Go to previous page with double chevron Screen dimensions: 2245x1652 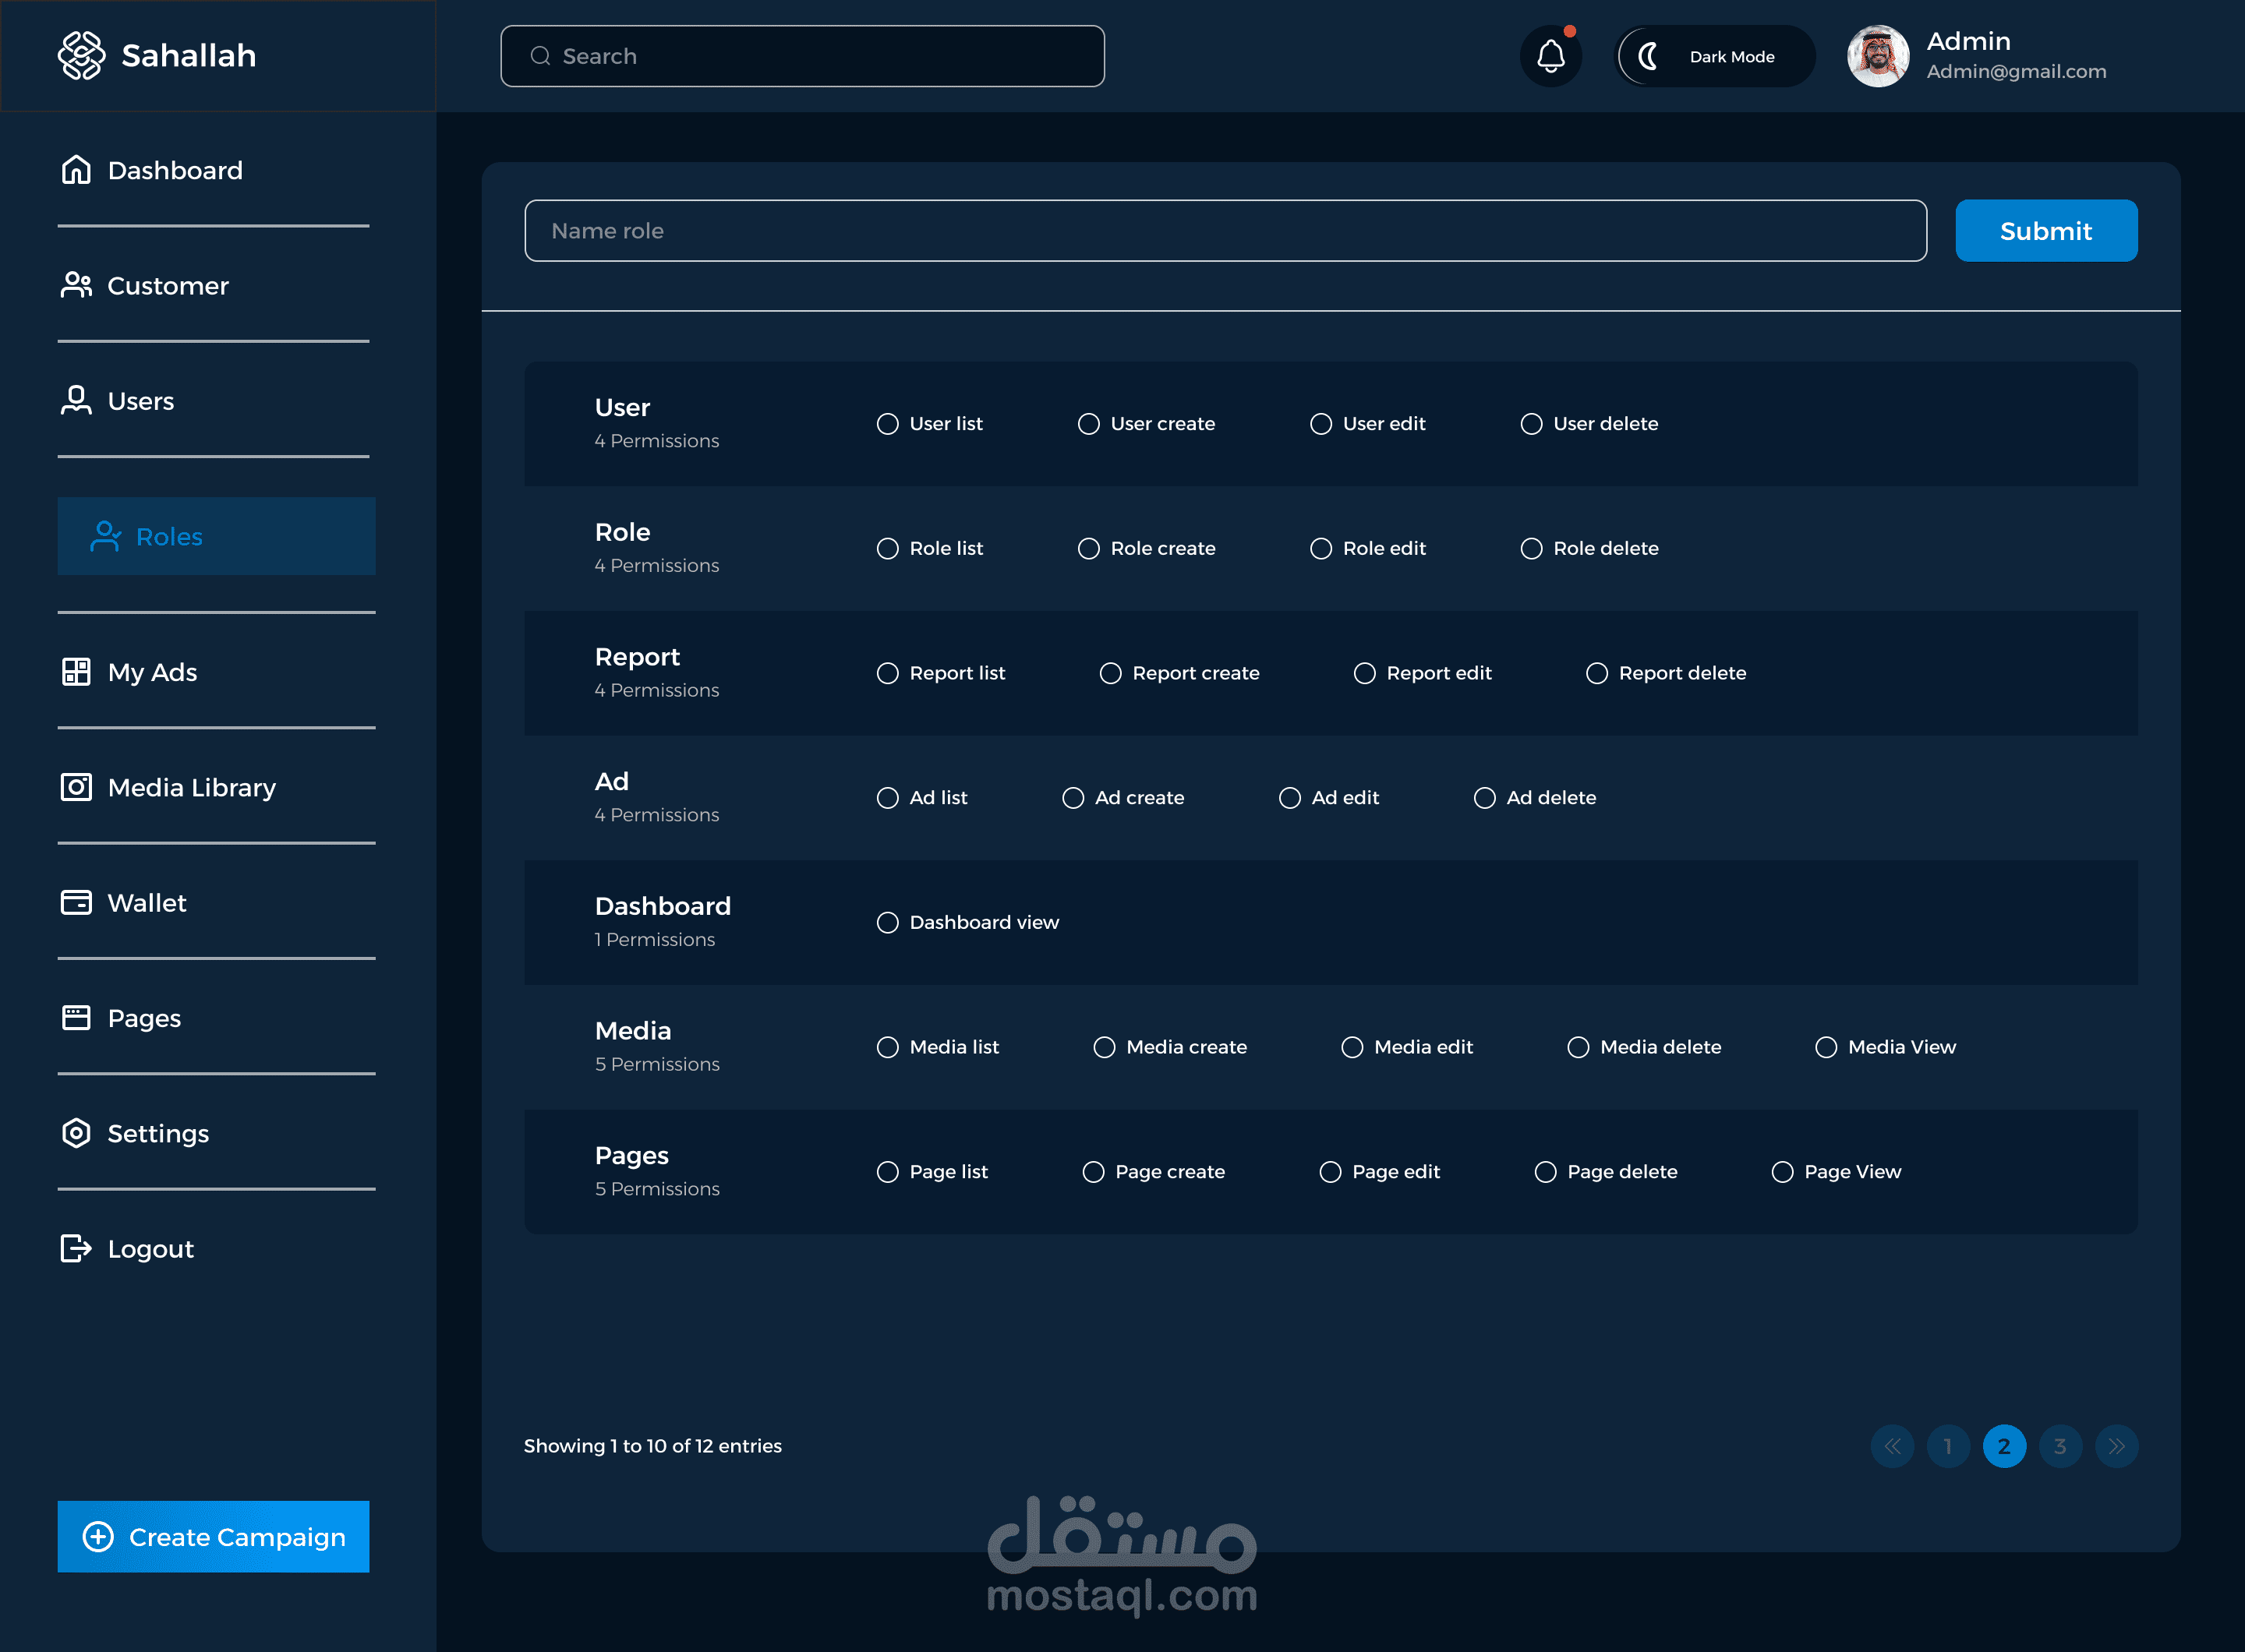click(x=1892, y=1446)
